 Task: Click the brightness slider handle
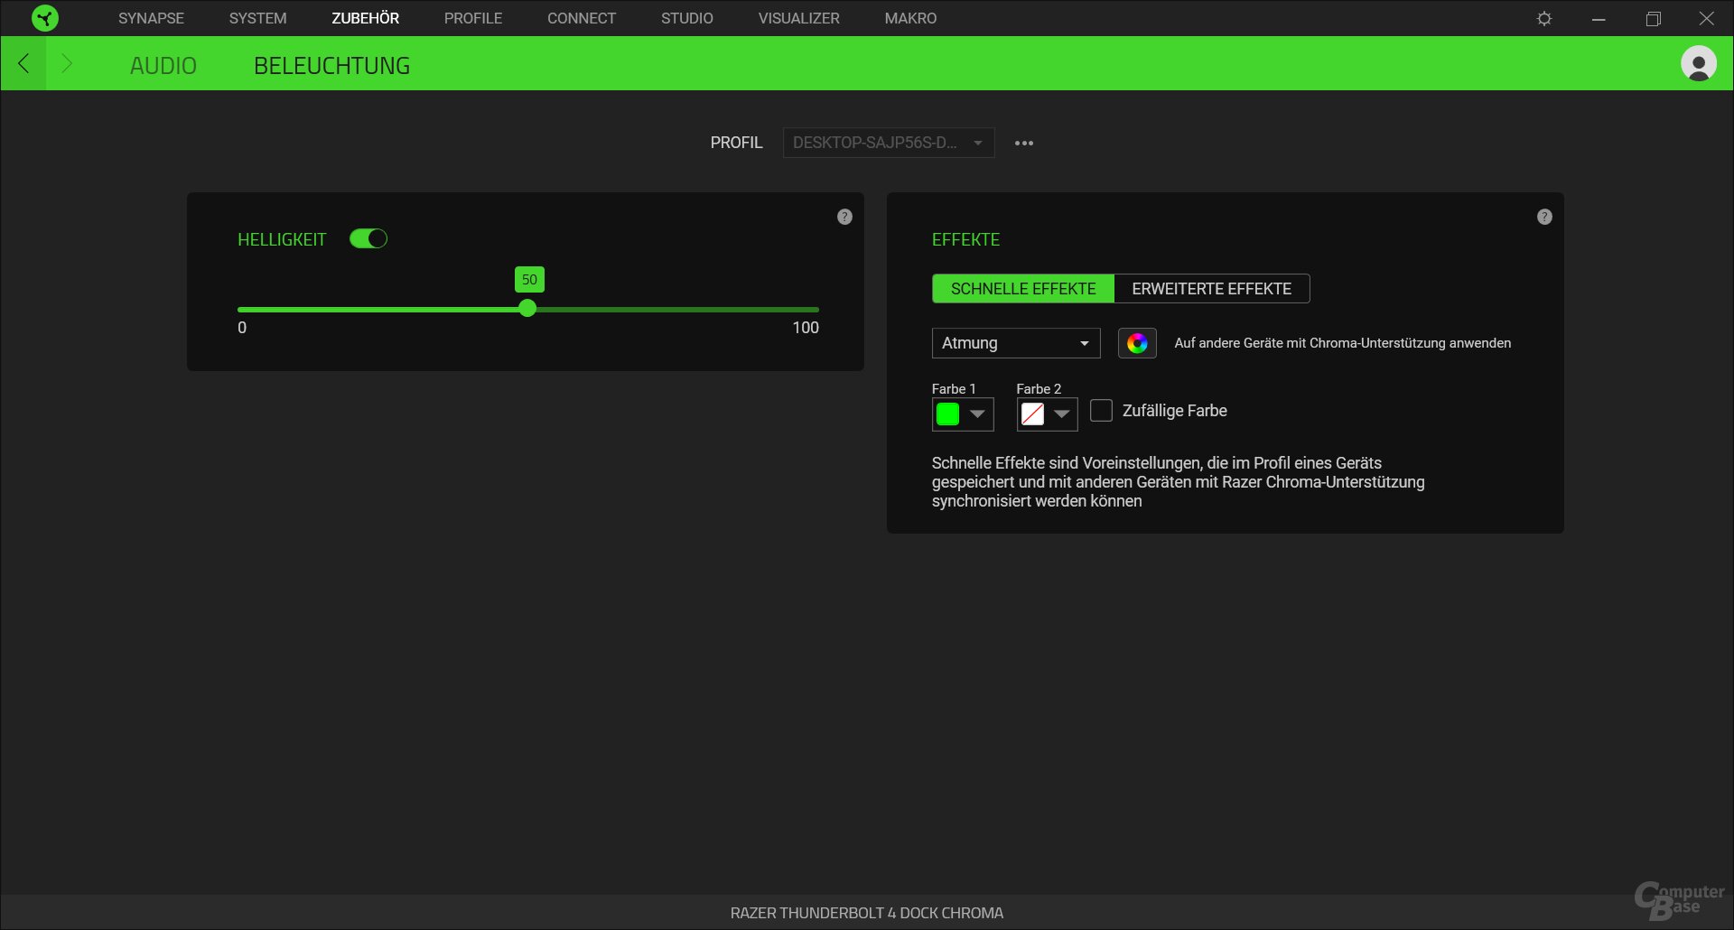tap(527, 309)
